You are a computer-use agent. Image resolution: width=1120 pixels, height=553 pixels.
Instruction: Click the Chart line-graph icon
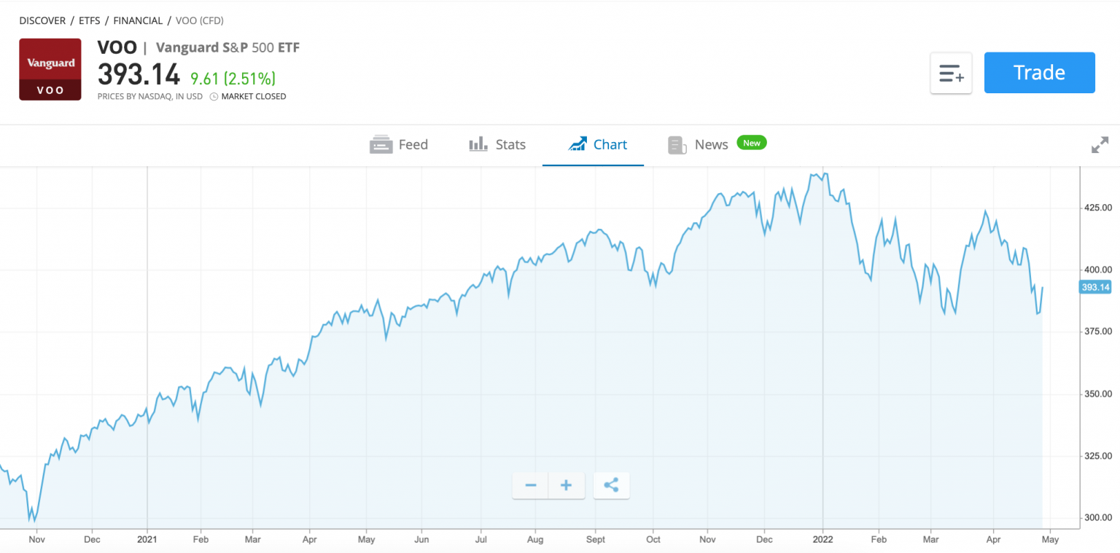(578, 144)
